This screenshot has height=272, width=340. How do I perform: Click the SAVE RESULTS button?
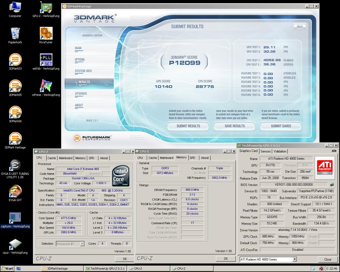point(235,126)
